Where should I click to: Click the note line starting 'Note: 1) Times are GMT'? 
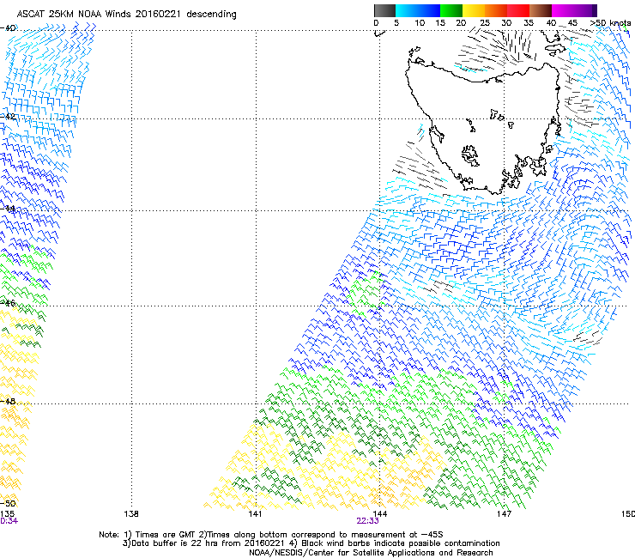pyautogui.click(x=270, y=535)
